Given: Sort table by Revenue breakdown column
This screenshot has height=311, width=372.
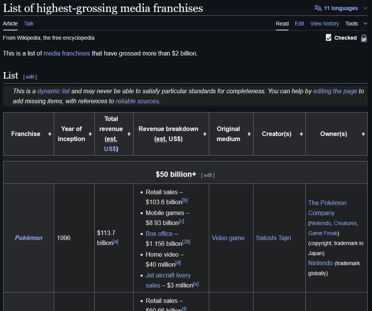Looking at the screenshot, I should coord(205,134).
